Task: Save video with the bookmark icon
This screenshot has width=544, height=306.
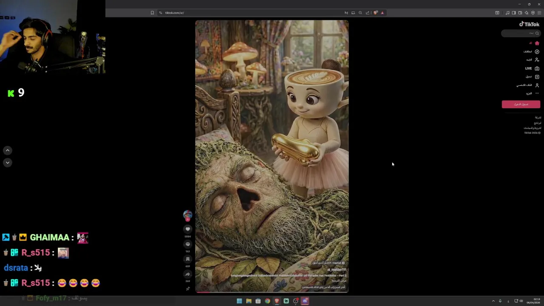Action: tap(188, 259)
